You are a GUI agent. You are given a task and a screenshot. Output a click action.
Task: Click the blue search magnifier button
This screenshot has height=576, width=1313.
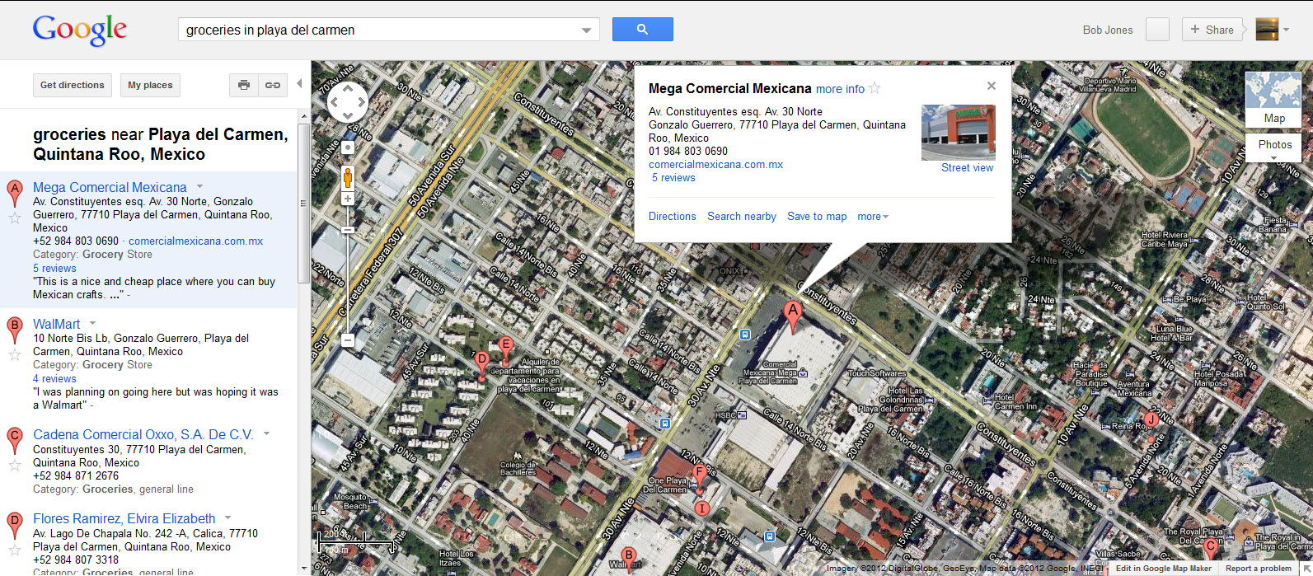tap(642, 30)
